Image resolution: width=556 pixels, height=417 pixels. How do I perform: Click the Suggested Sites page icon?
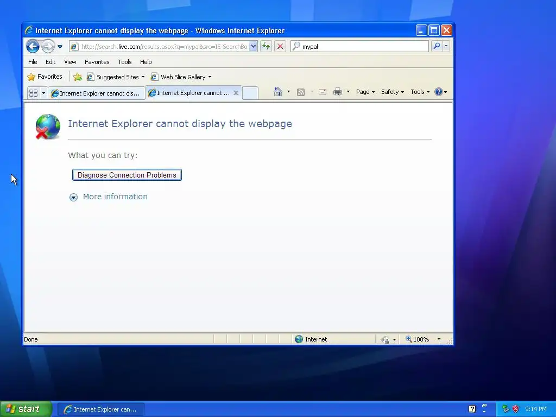click(91, 77)
